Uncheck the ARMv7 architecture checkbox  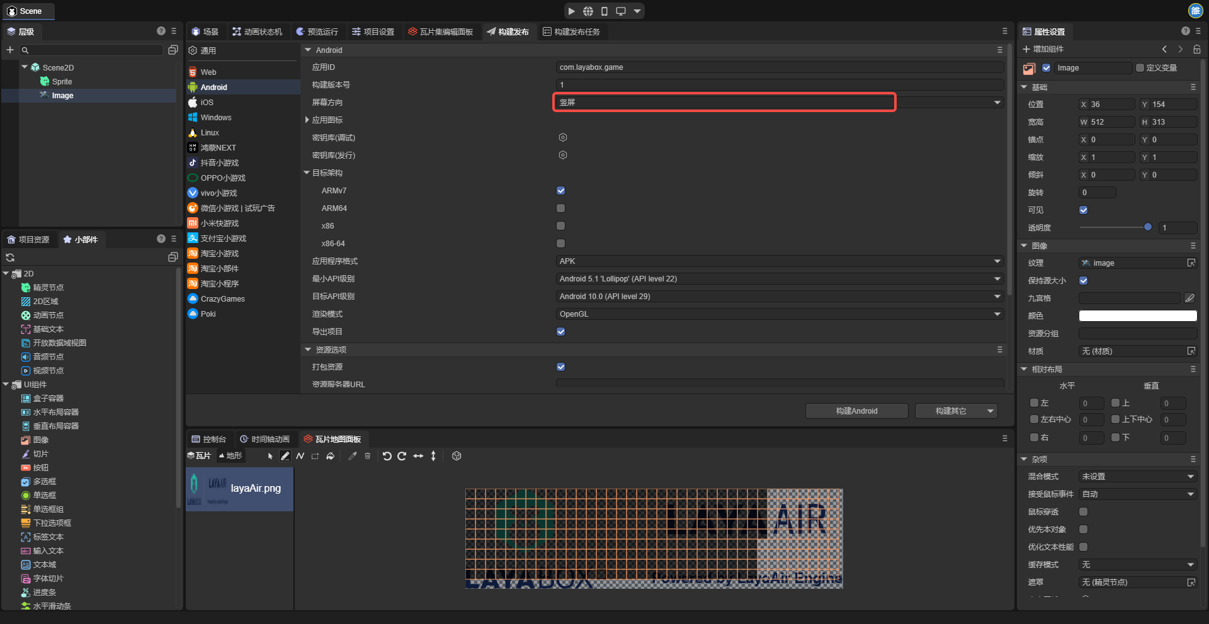(560, 191)
